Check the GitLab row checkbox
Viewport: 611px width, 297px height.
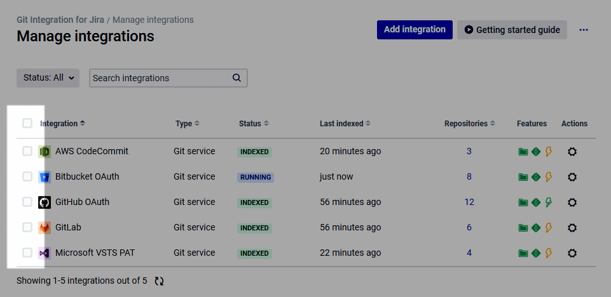click(27, 227)
